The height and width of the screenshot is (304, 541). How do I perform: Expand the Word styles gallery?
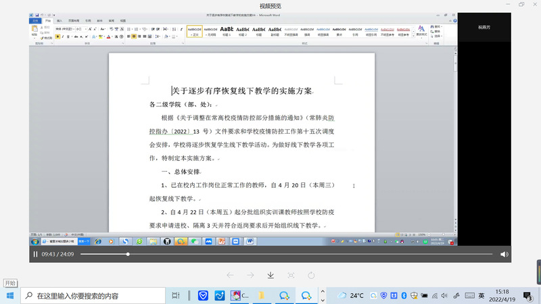click(413, 36)
